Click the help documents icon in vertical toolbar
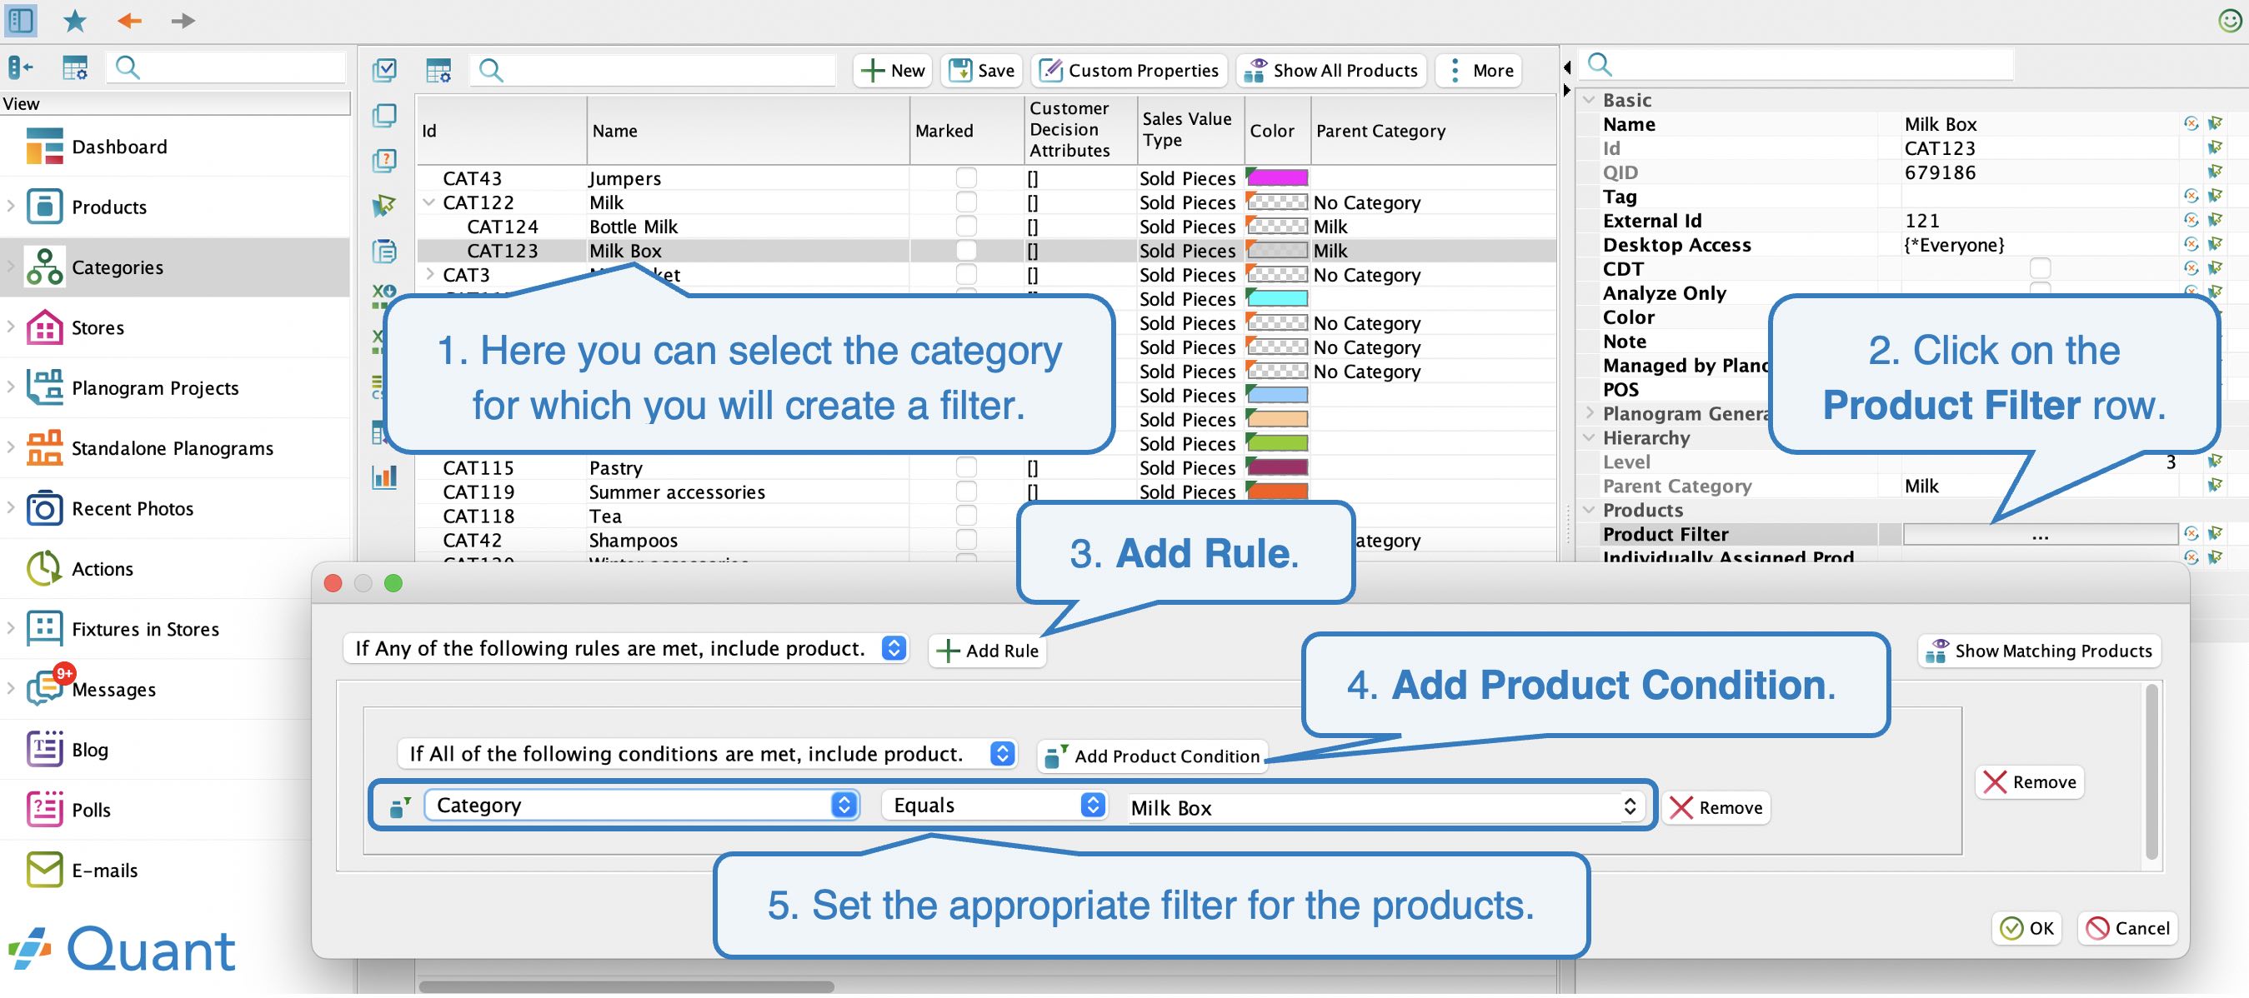The width and height of the screenshot is (2249, 998). 384,161
